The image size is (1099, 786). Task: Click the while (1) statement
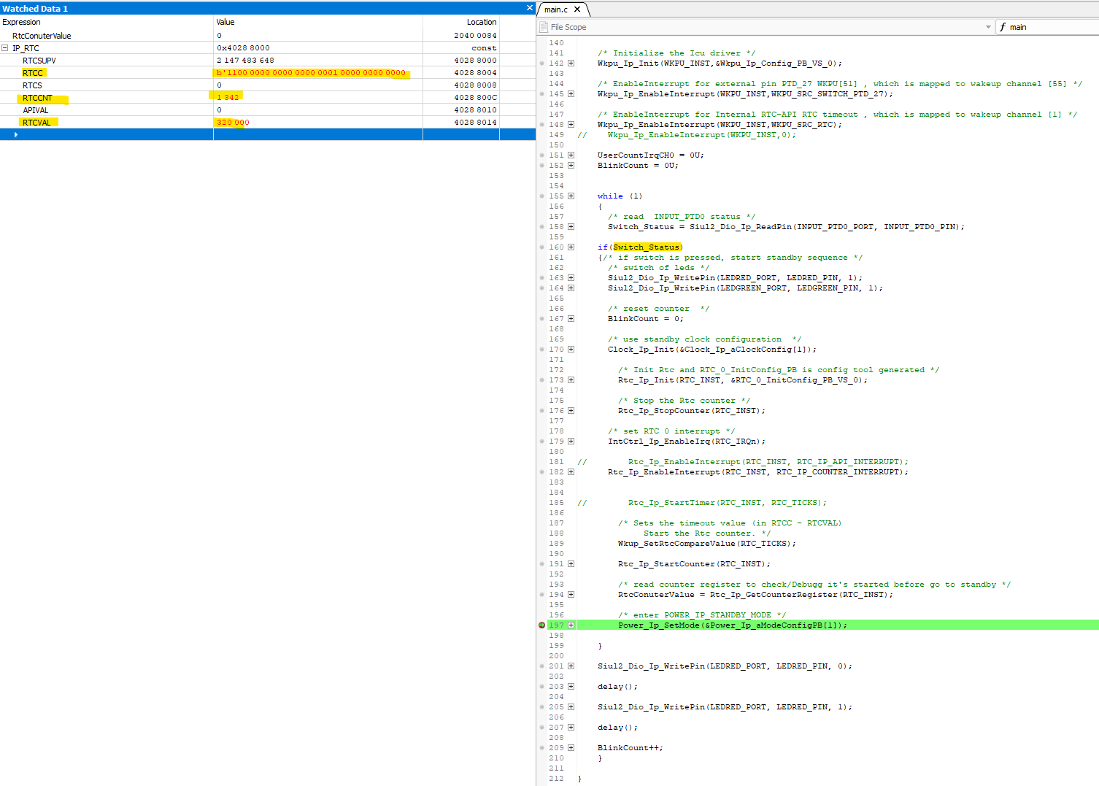click(620, 196)
